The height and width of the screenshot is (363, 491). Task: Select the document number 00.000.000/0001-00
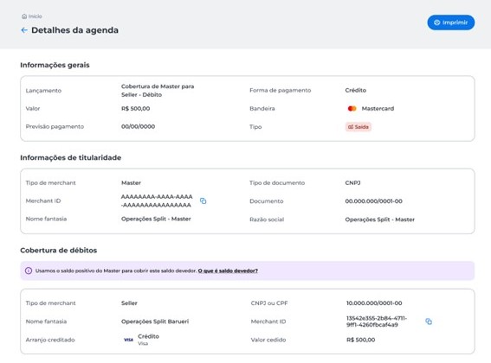pyautogui.click(x=373, y=201)
